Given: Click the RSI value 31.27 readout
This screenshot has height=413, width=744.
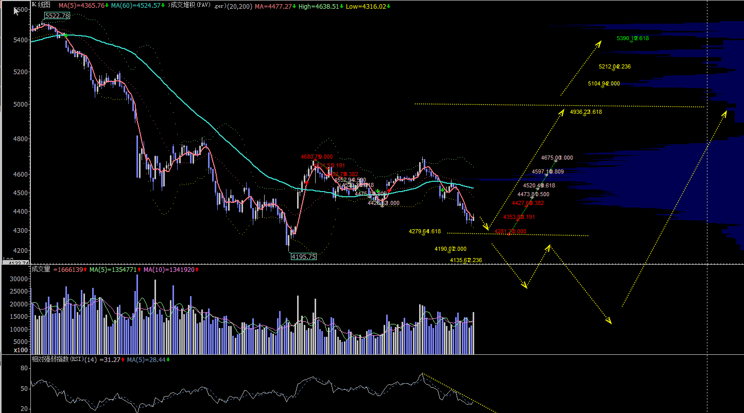Looking at the screenshot, I should point(111,359).
